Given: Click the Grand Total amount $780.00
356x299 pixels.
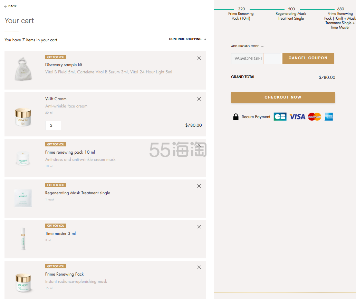Looking at the screenshot, I should pyautogui.click(x=327, y=78).
